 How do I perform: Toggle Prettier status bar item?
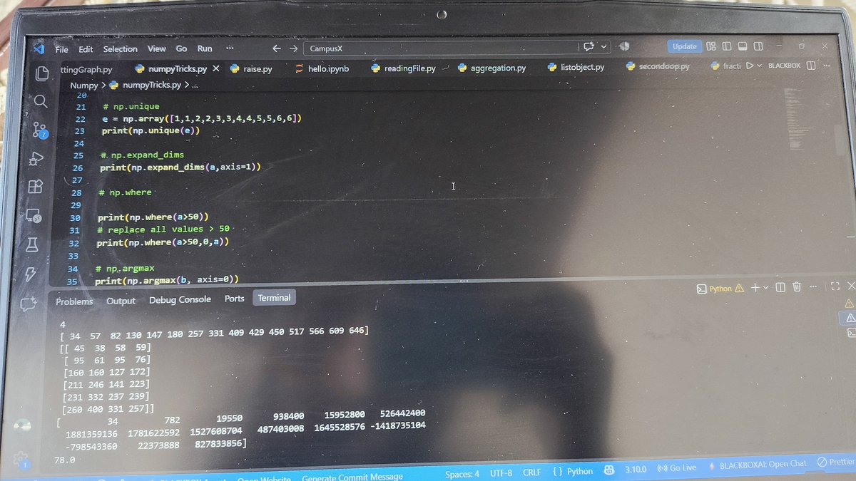point(836,462)
